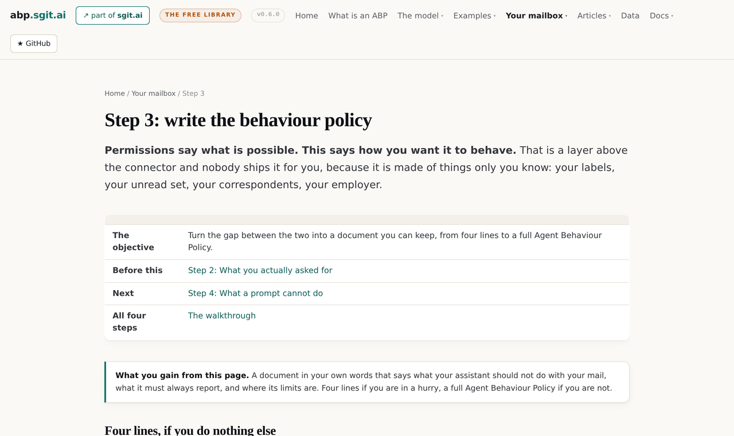Image resolution: width=734 pixels, height=436 pixels.
Task: Click the v0.6.0 version badge
Action: 268,15
